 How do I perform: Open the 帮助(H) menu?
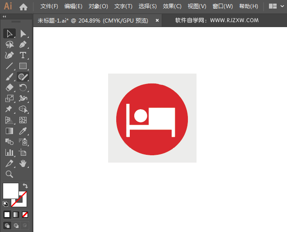tap(248, 6)
